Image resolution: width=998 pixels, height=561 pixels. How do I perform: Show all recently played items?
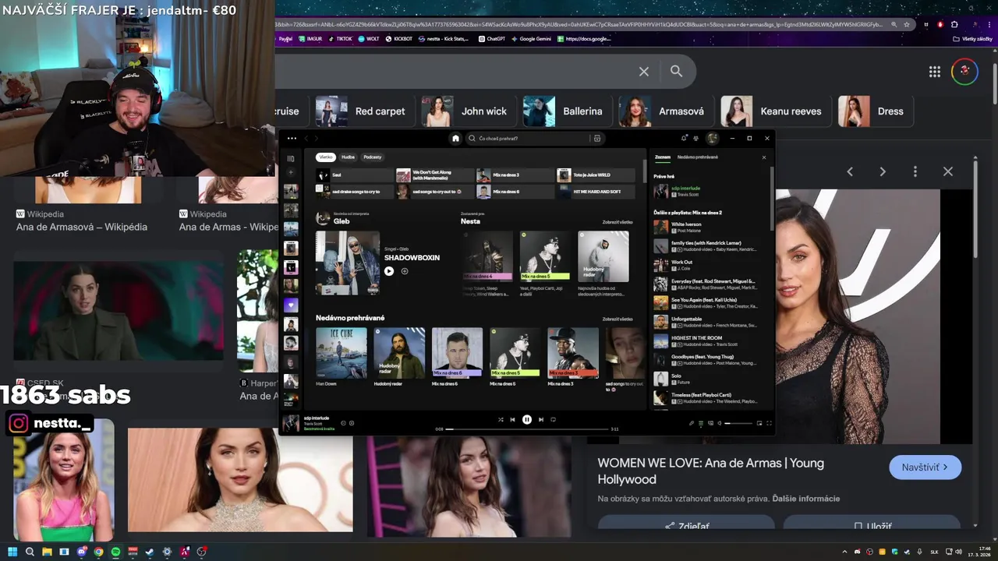[x=618, y=319]
